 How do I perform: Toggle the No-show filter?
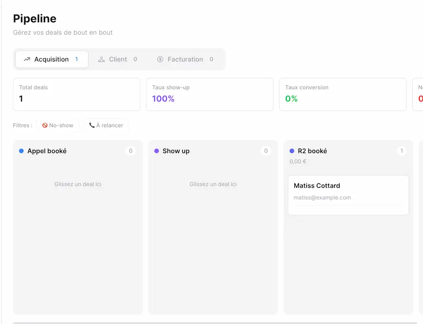point(58,125)
